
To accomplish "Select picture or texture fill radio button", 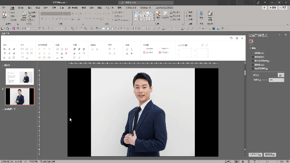I will (253, 61).
